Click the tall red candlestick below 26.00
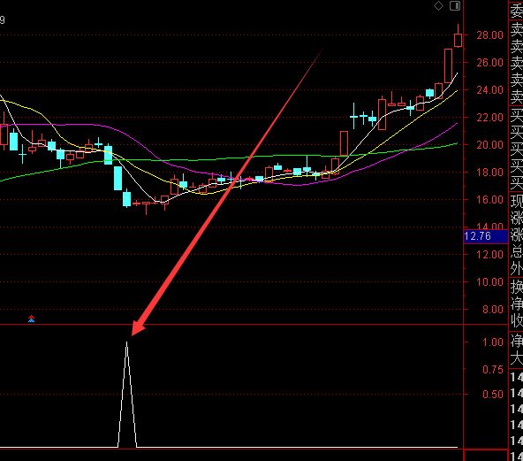 [x=448, y=65]
